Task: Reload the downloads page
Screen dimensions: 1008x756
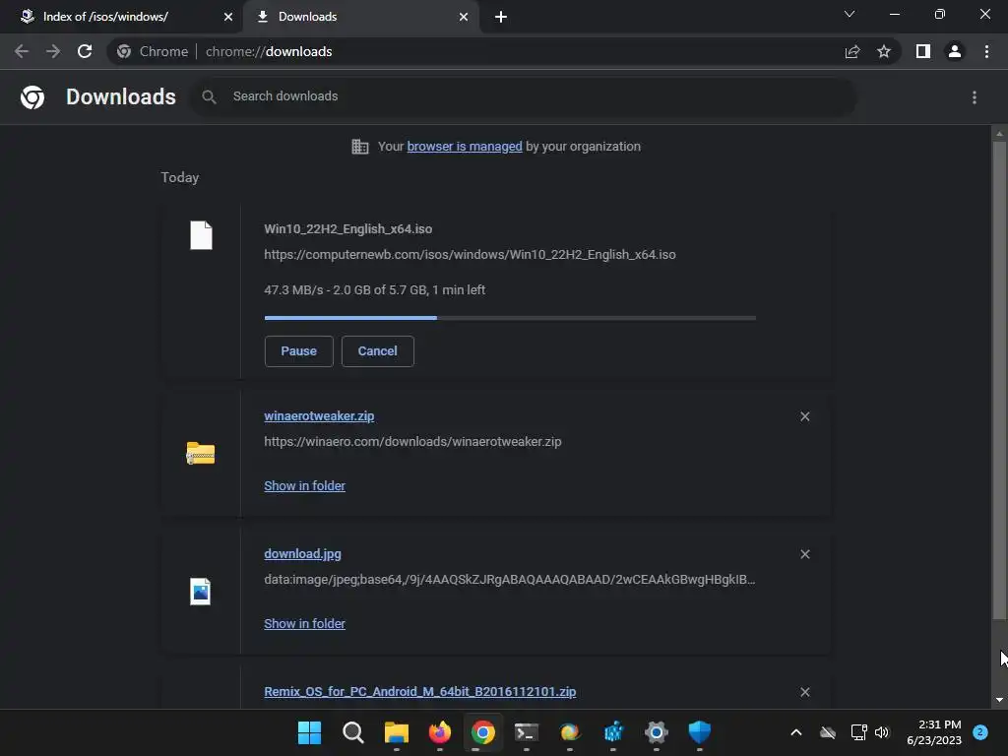Action: [x=85, y=51]
